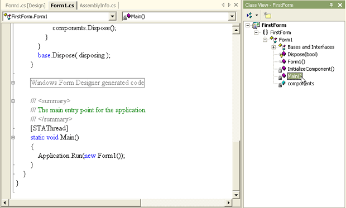Select Main() method in Class View
Viewport: 346px width, 208px height.
coord(295,76)
